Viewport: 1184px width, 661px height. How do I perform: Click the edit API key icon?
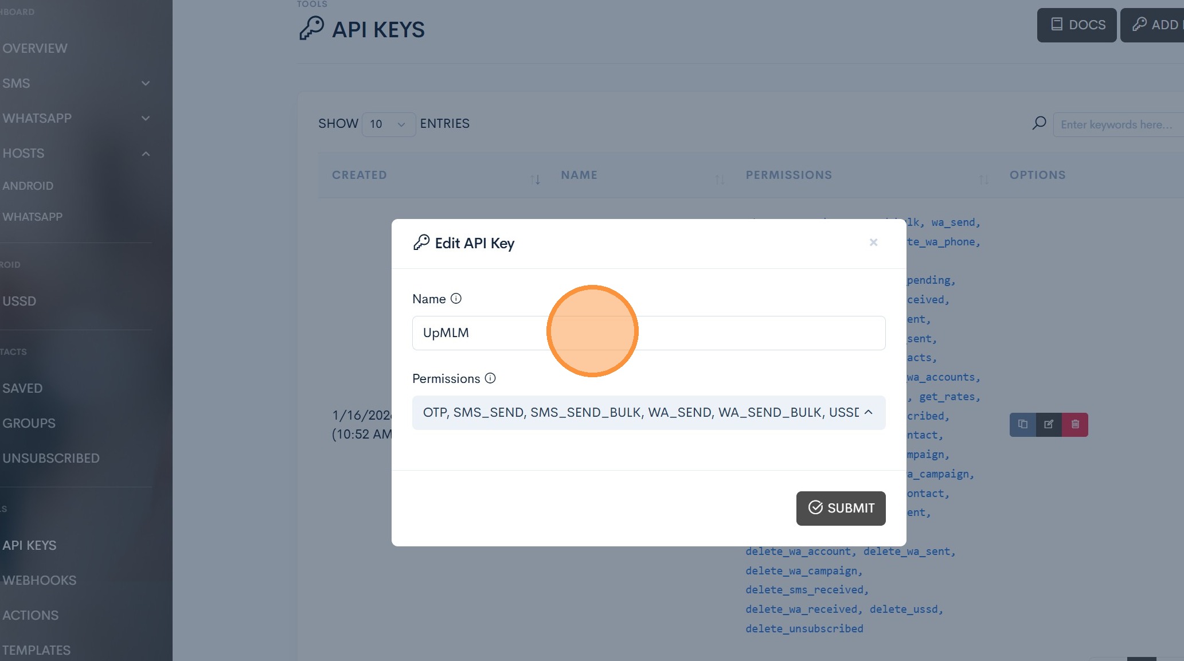point(1049,425)
